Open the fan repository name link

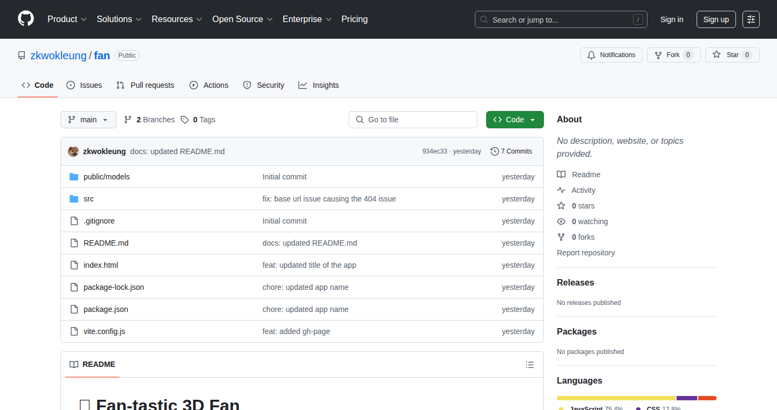coord(102,55)
